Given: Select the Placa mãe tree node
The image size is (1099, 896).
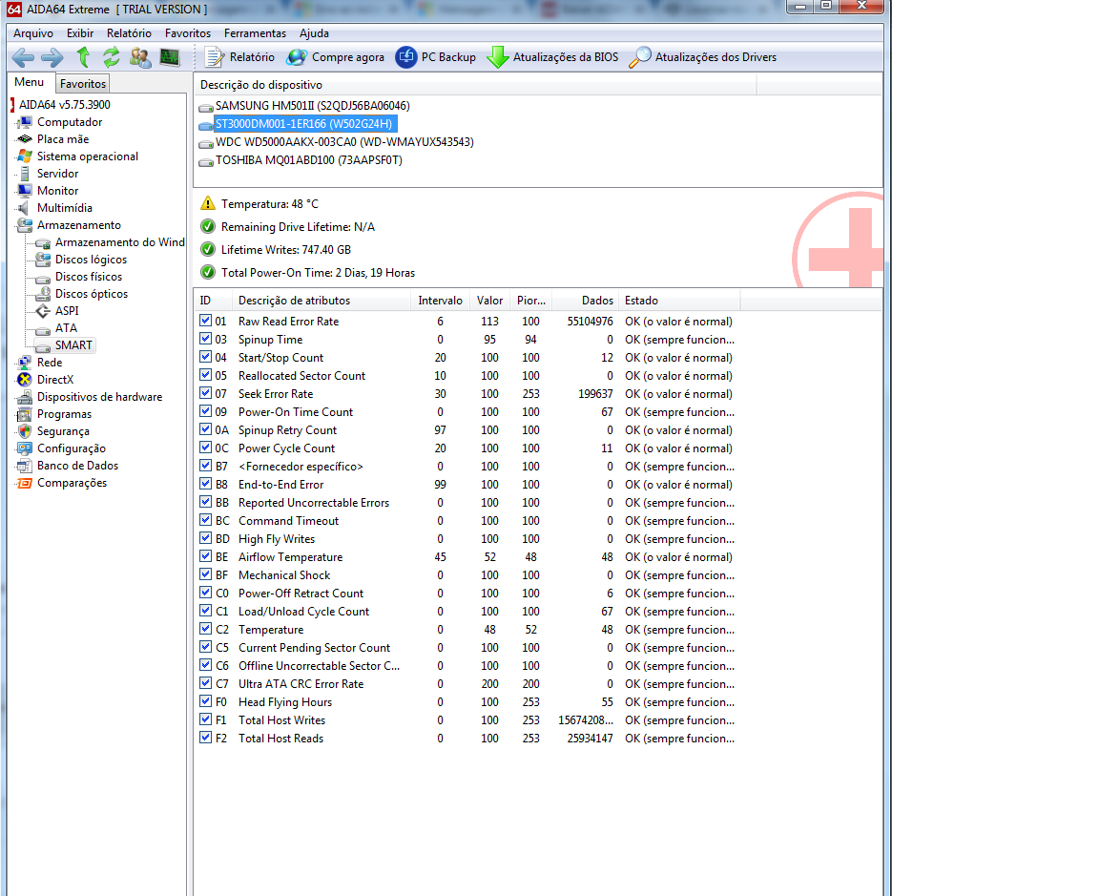Looking at the screenshot, I should click(x=63, y=138).
